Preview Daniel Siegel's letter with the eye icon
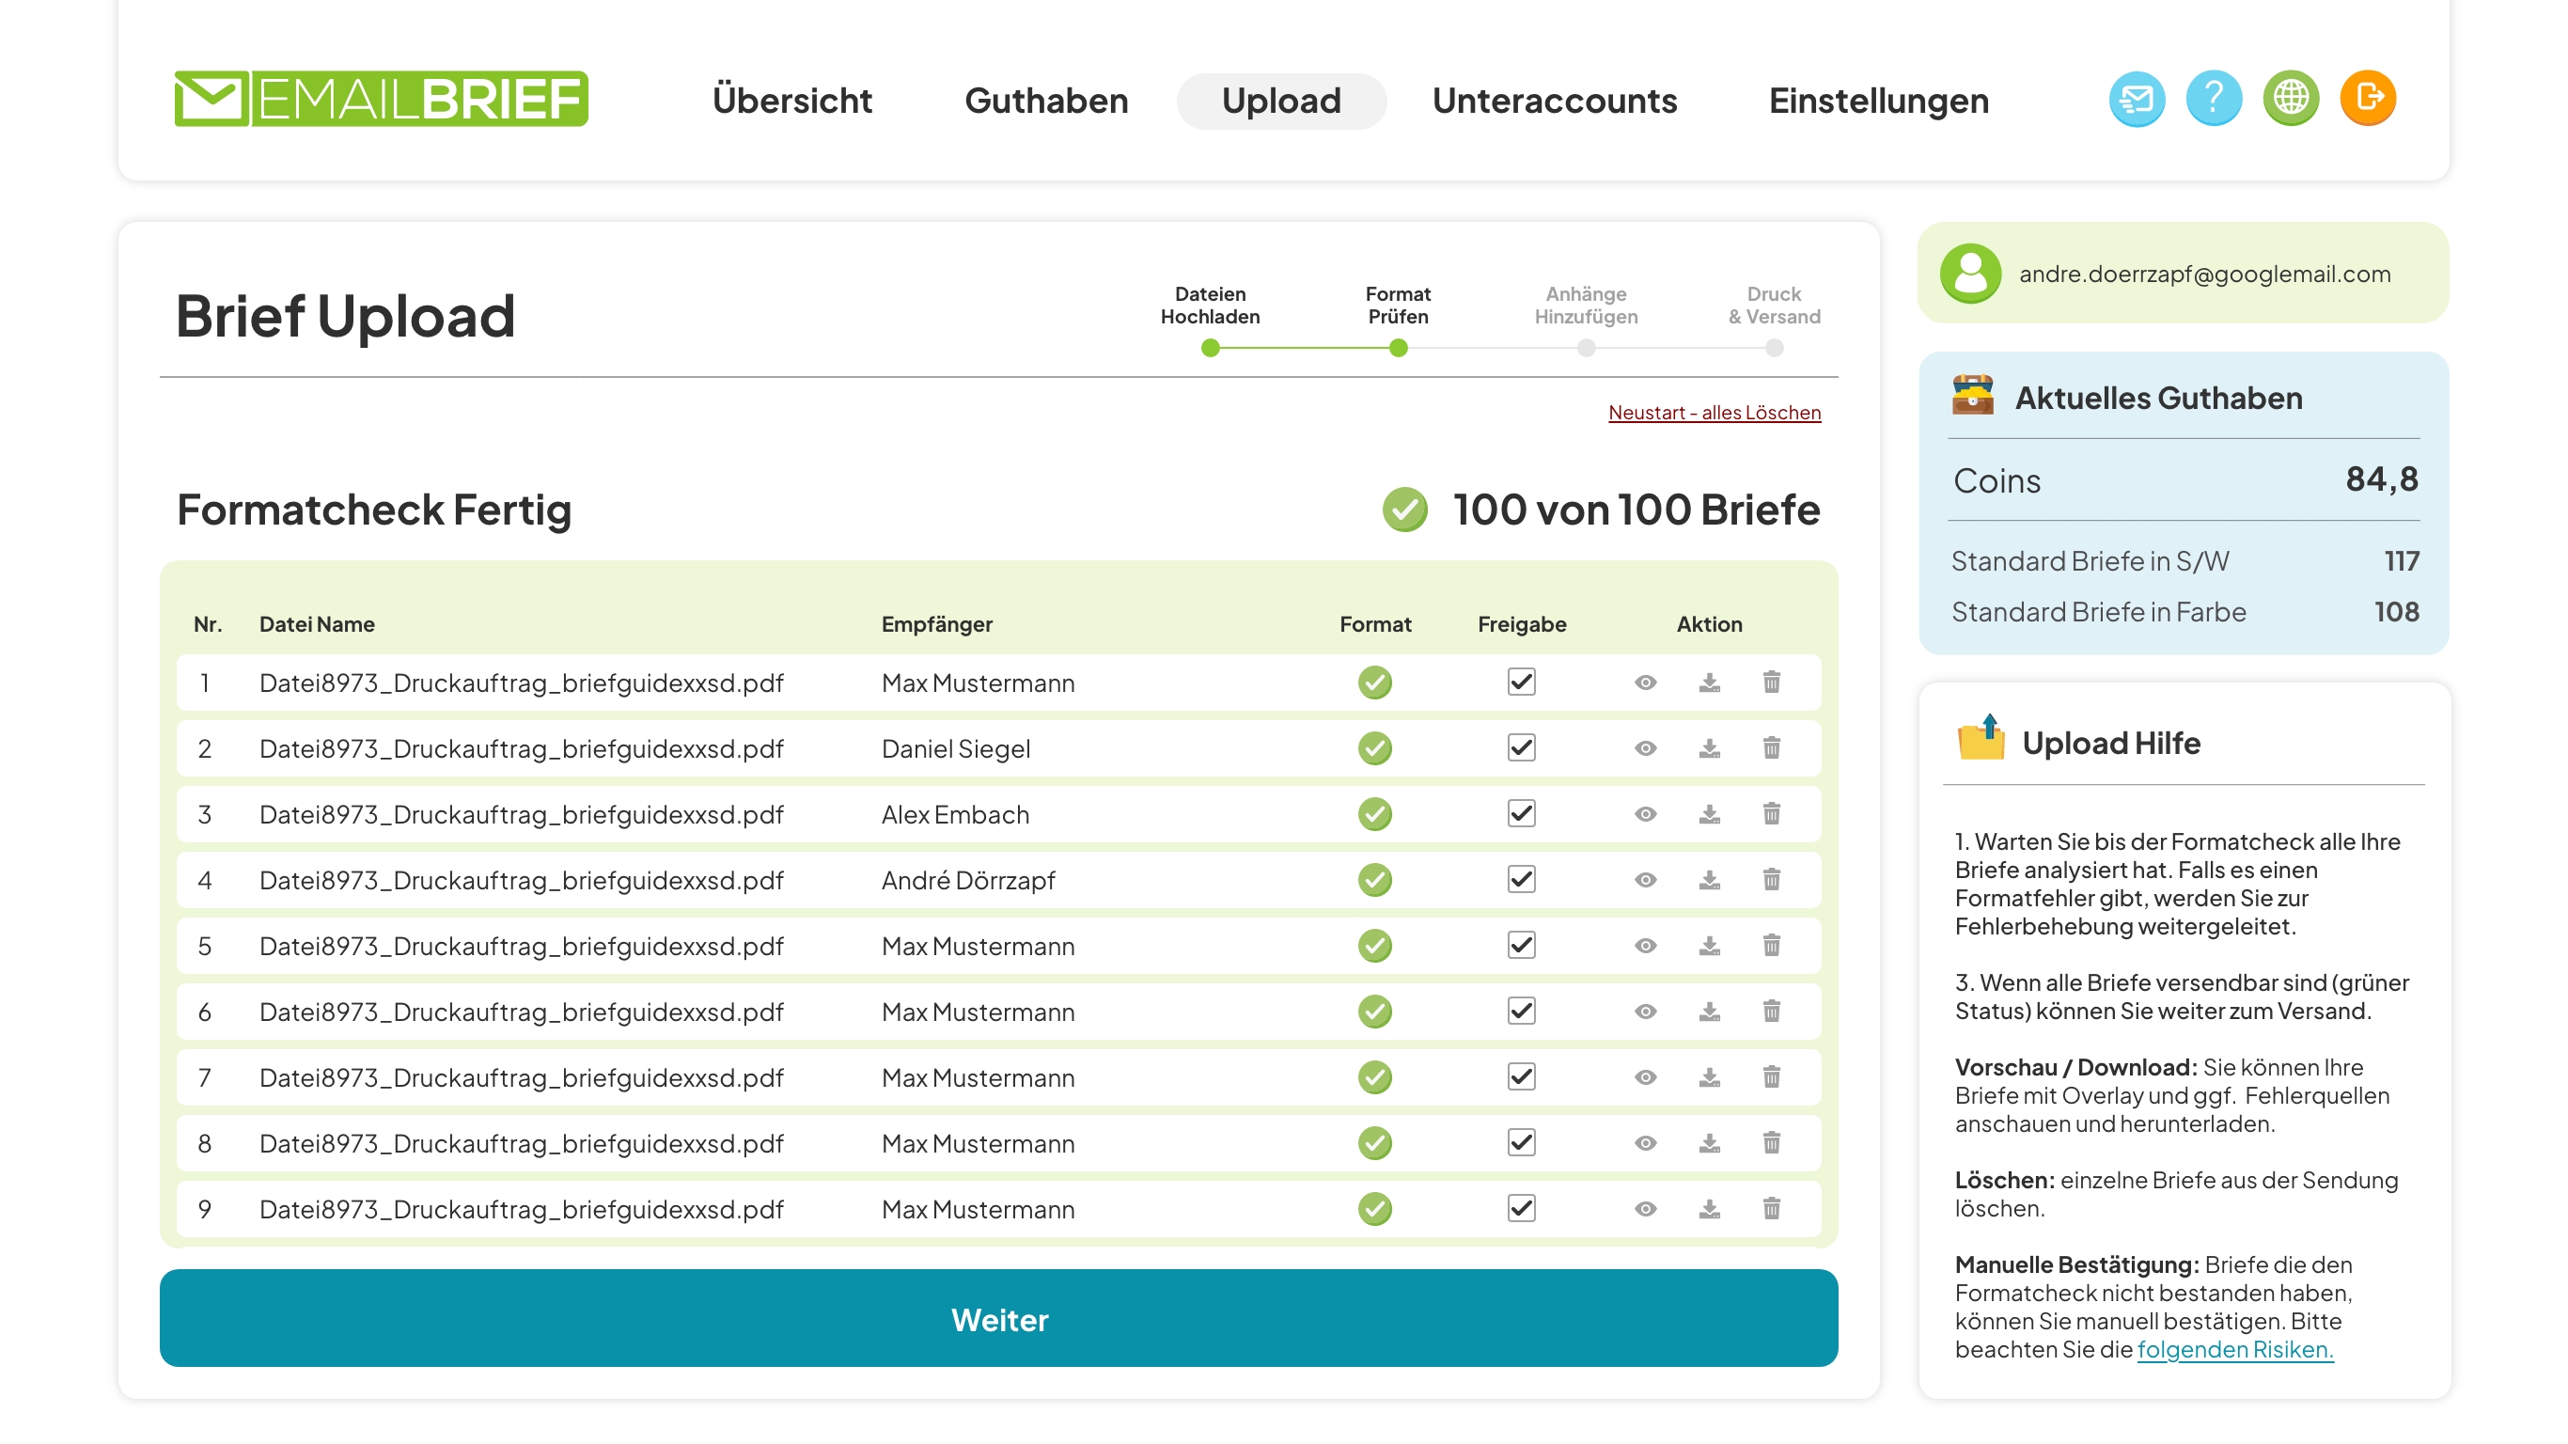The image size is (2568, 1444). point(1645,749)
